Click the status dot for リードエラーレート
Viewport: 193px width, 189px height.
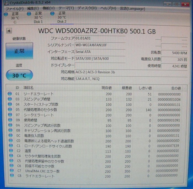click(x=10, y=94)
